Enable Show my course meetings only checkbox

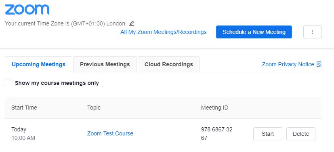point(8,83)
